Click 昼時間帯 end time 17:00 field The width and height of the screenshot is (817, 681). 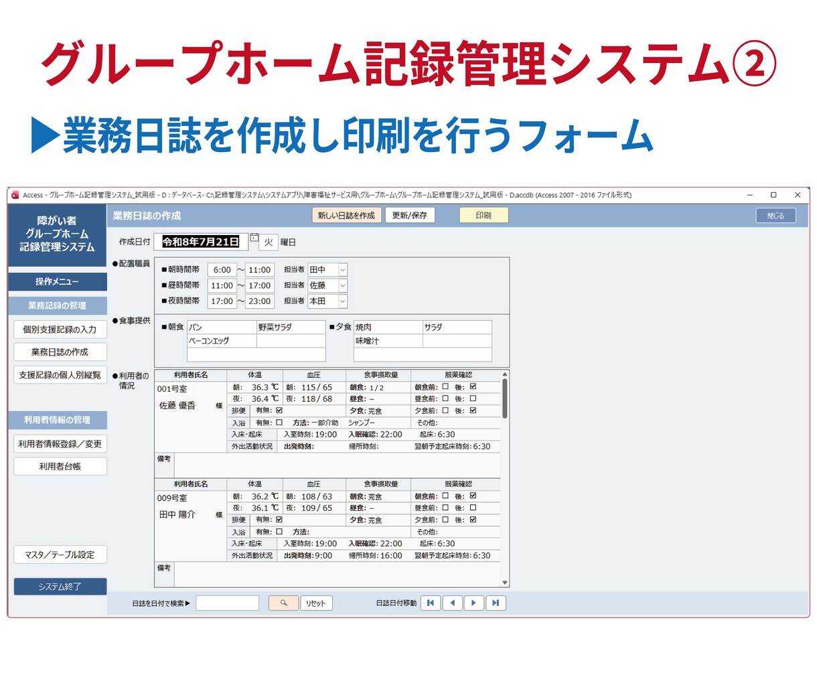click(259, 285)
